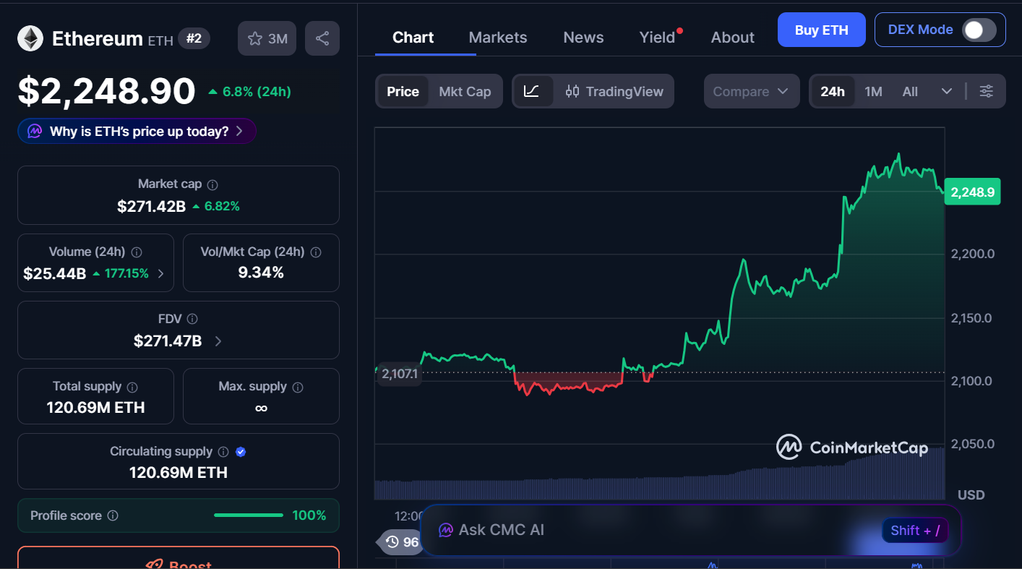
Task: Click the Profile score progress bar
Action: pyautogui.click(x=249, y=515)
